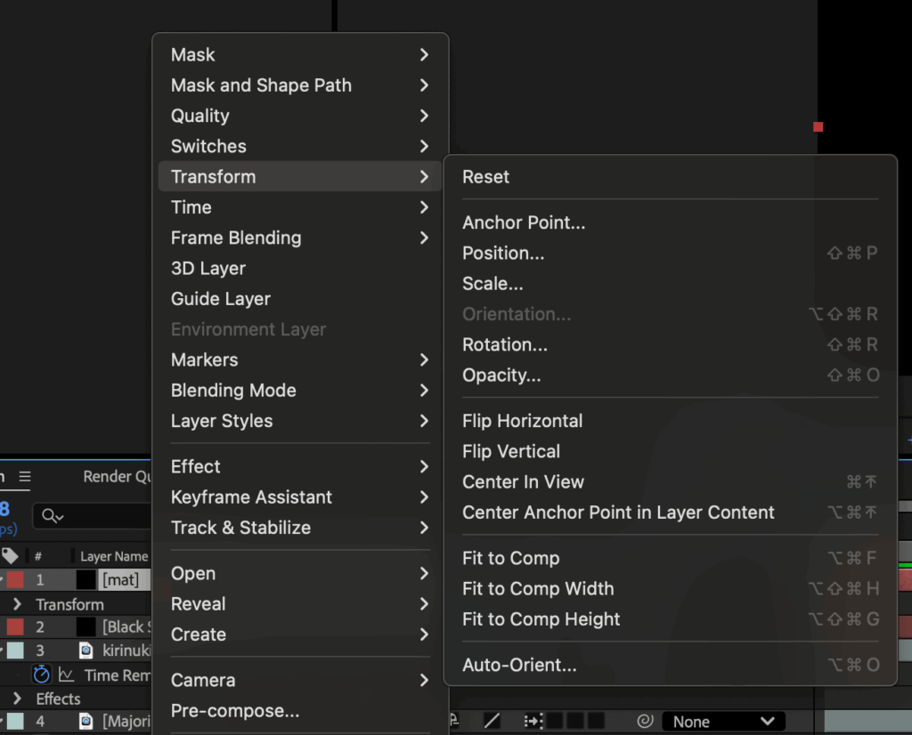This screenshot has width=912, height=735.
Task: Toggle the Guide Layer menu option
Action: pyautogui.click(x=221, y=299)
